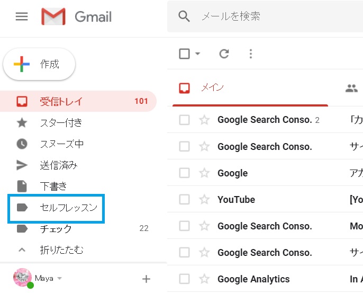This screenshot has width=363, height=293.
Task: Open the セルフレッスン label
Action: click(68, 207)
